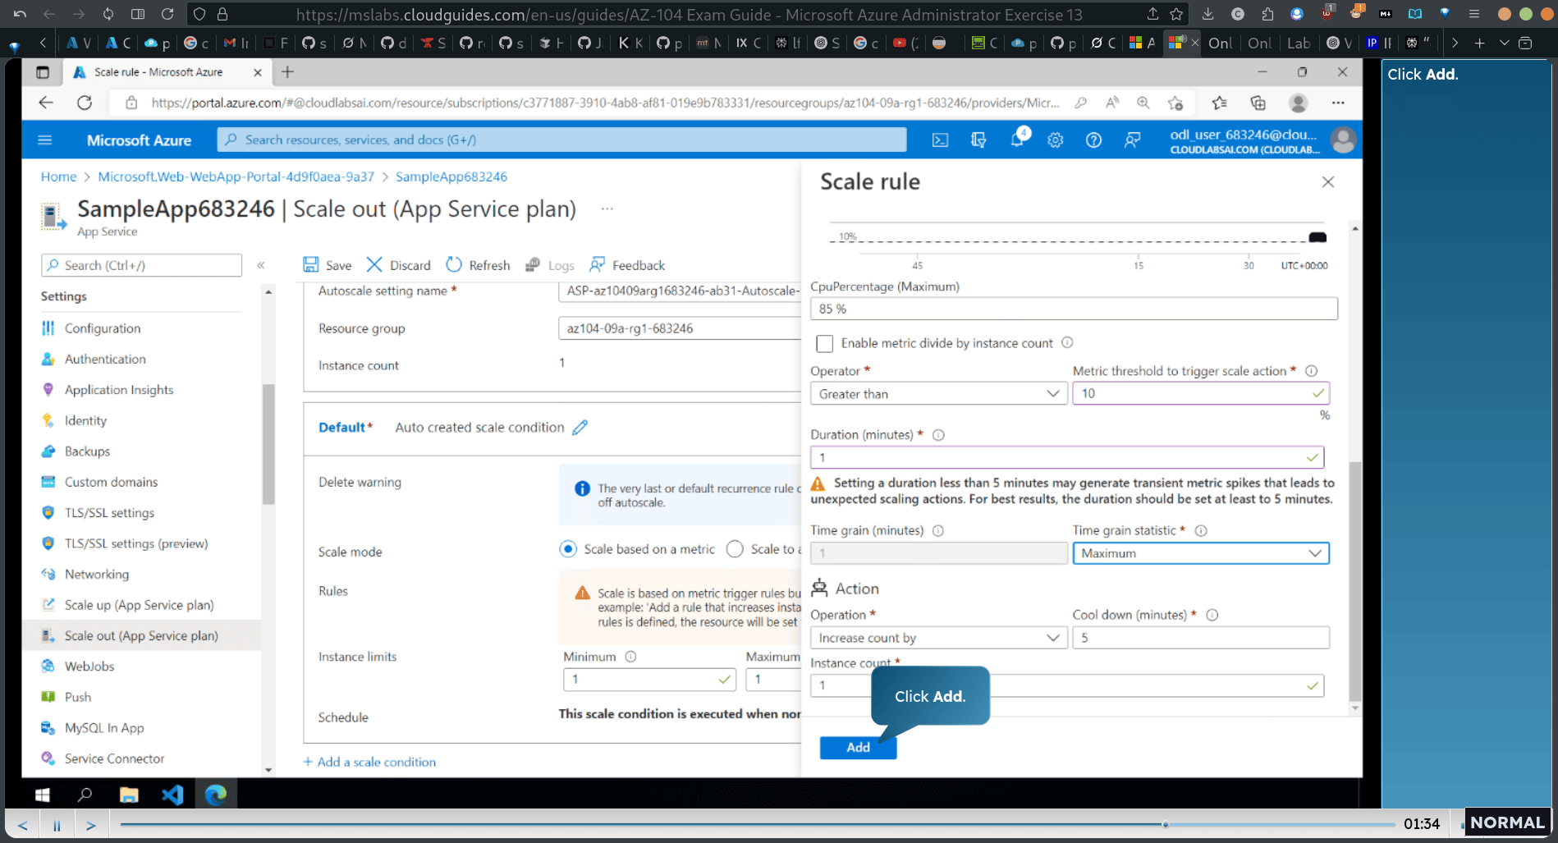Open the Azure portal hamburger menu
Screen dimensions: 1558x843
pos(45,140)
